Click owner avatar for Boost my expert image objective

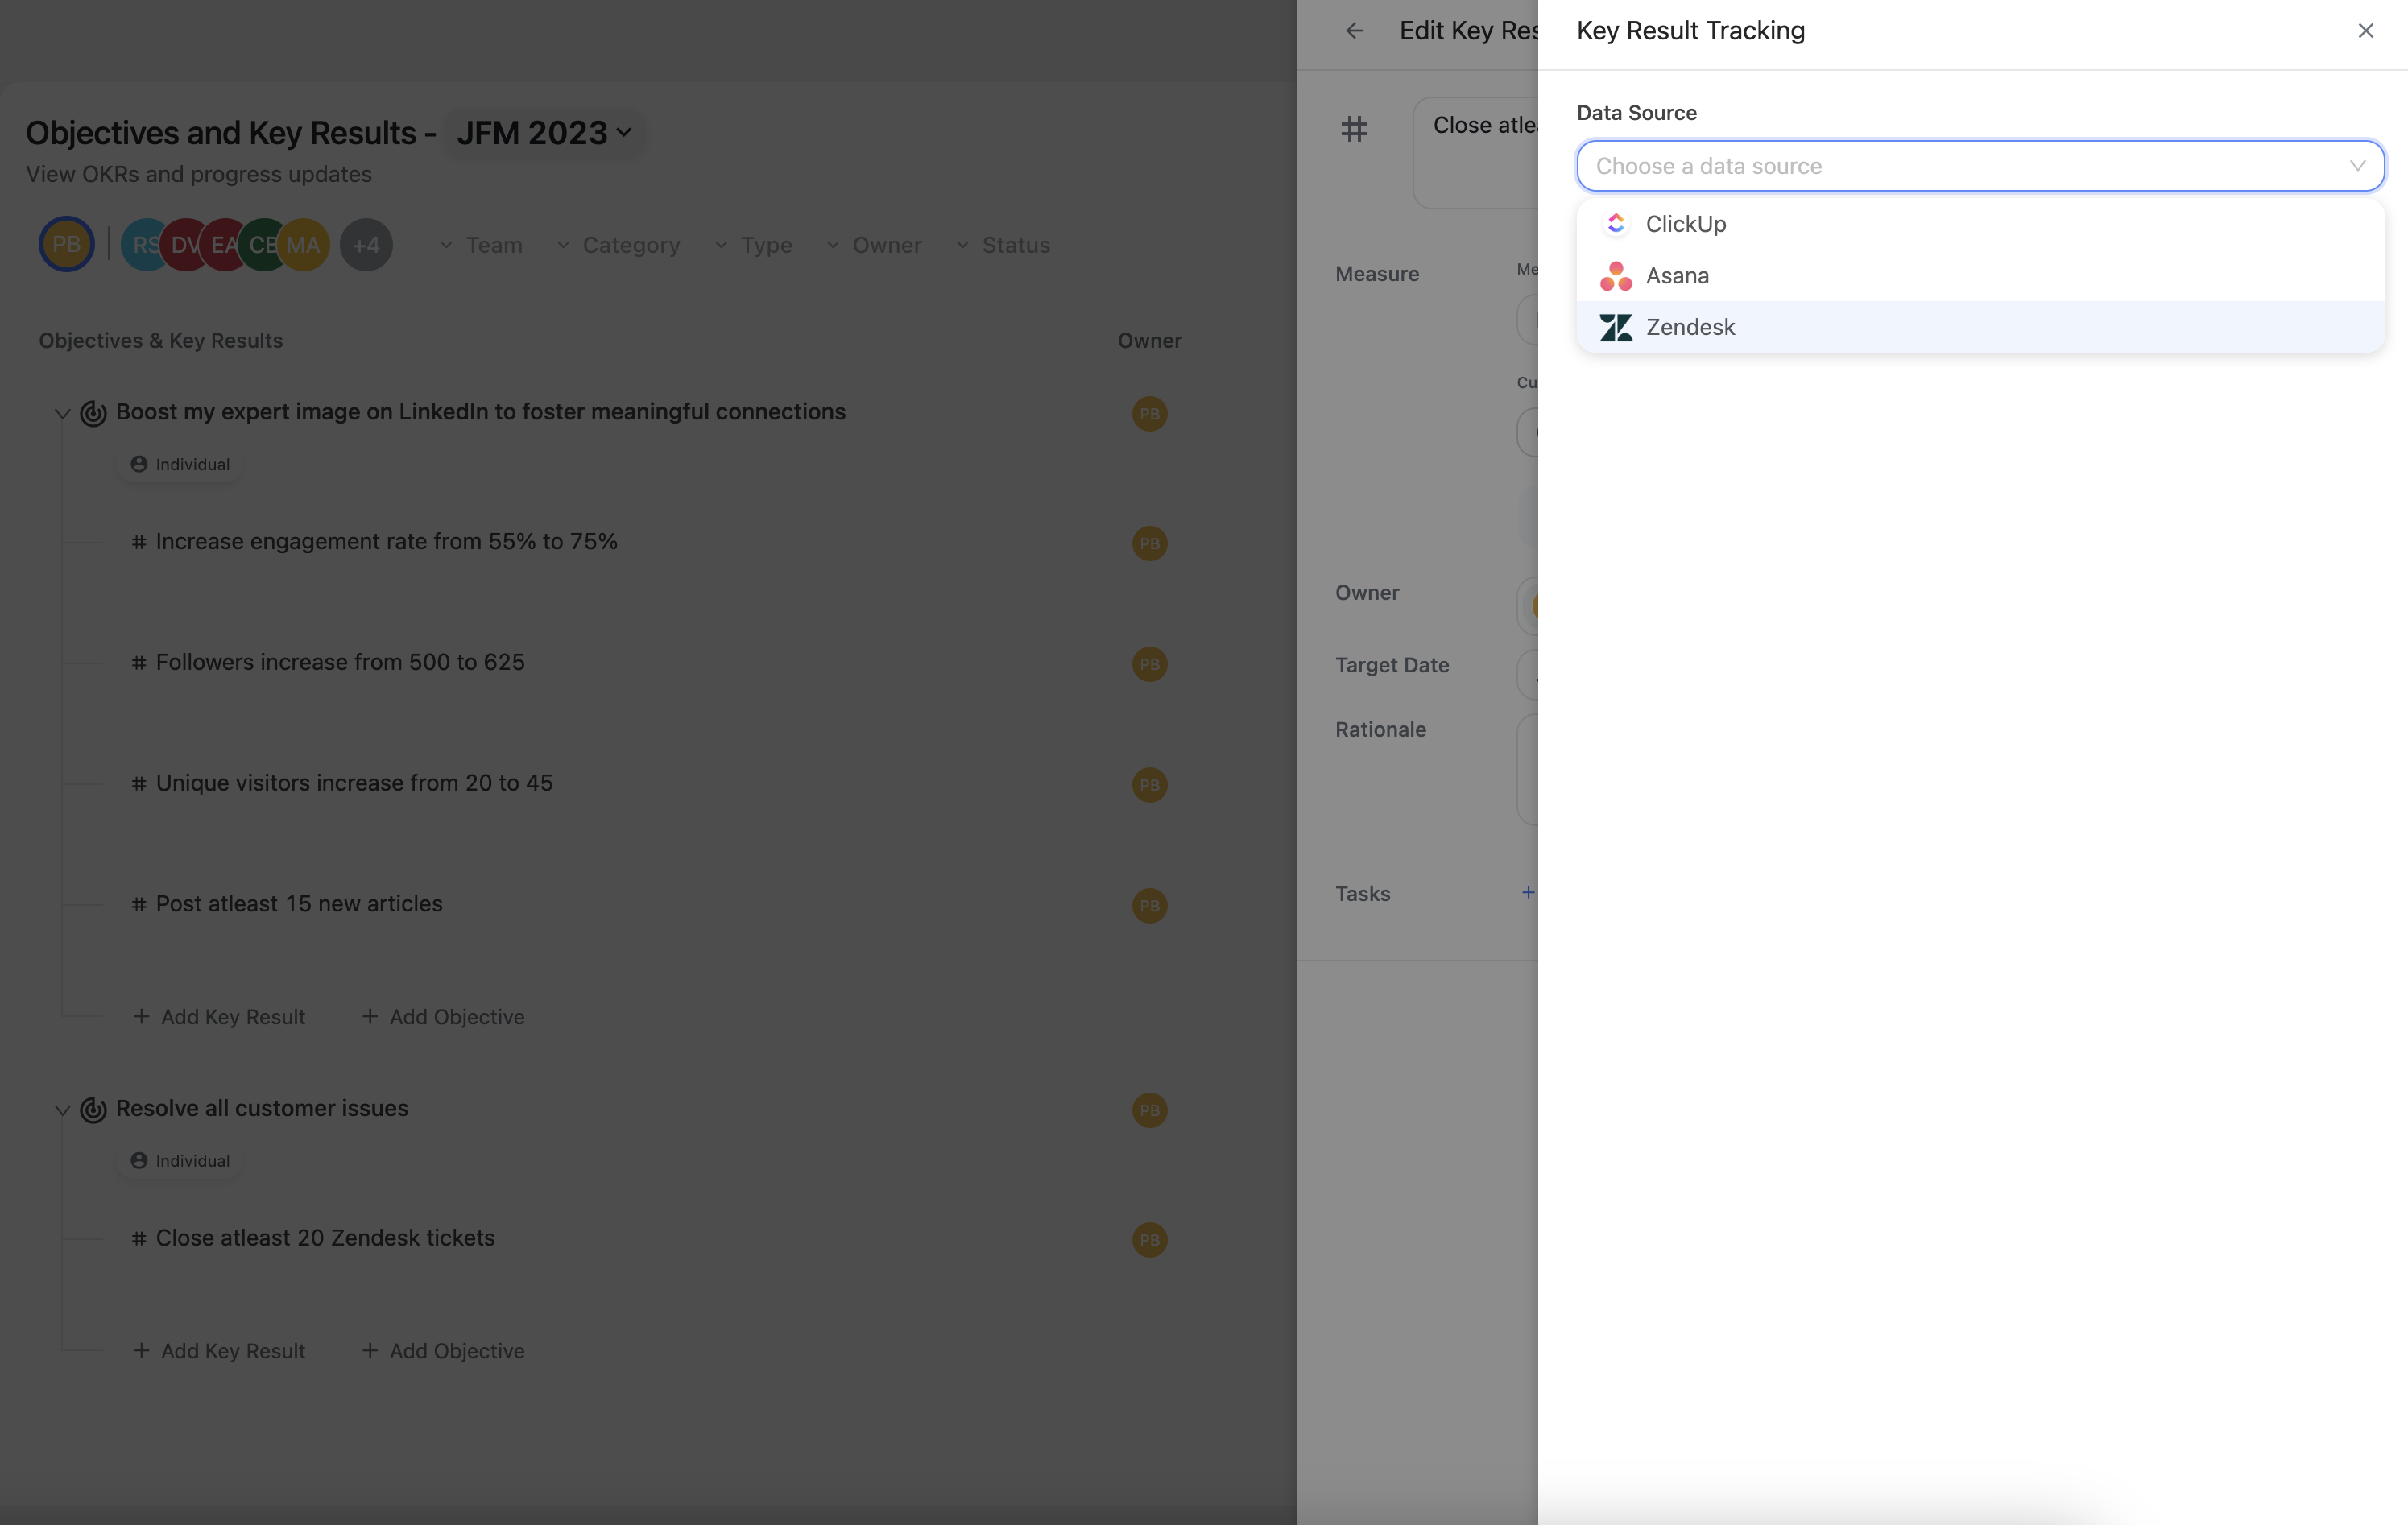click(1150, 414)
